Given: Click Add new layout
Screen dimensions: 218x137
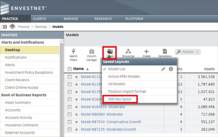Looking at the screenshot, I should pos(120,99).
